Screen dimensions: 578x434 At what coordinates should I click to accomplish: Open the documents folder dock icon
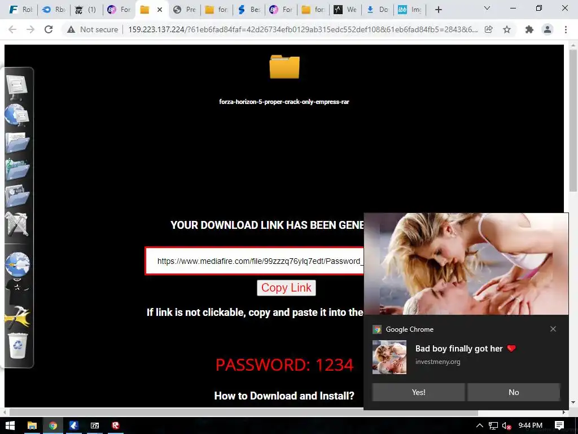(17, 142)
